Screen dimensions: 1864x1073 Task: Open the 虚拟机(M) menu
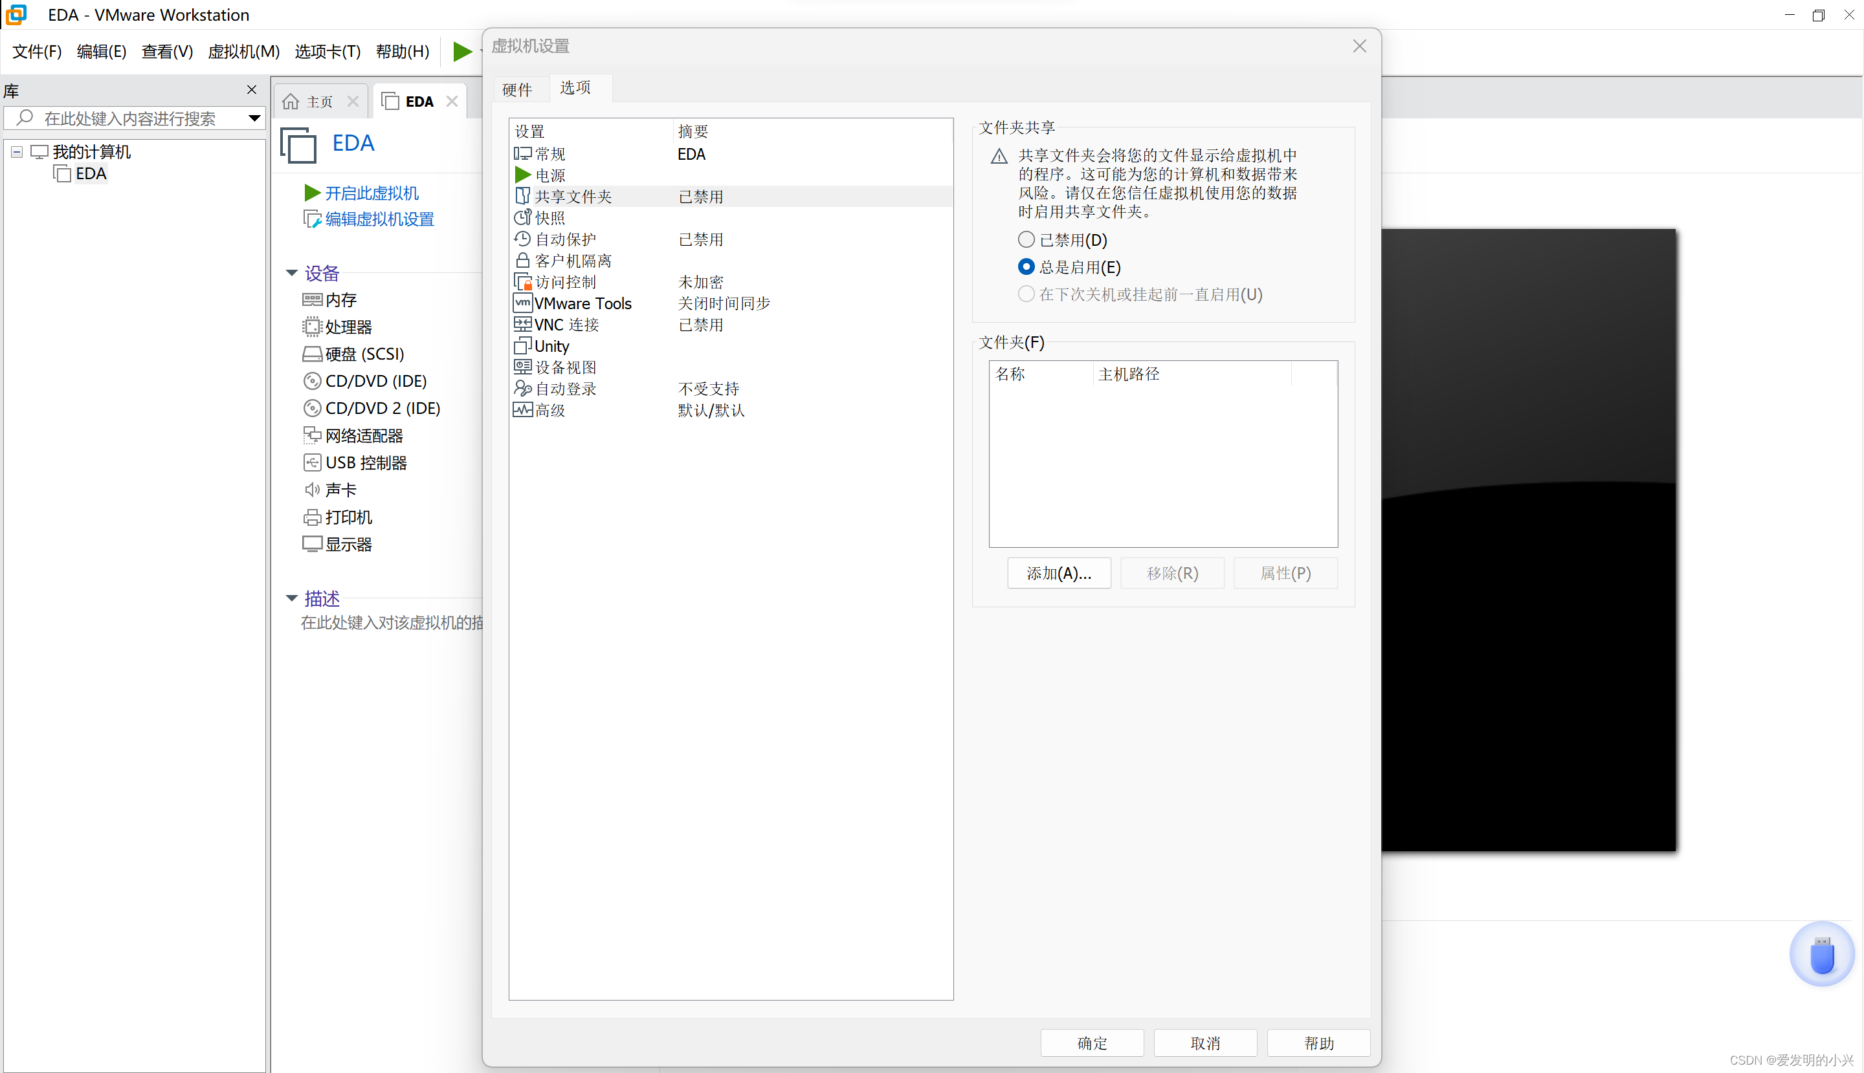(244, 52)
